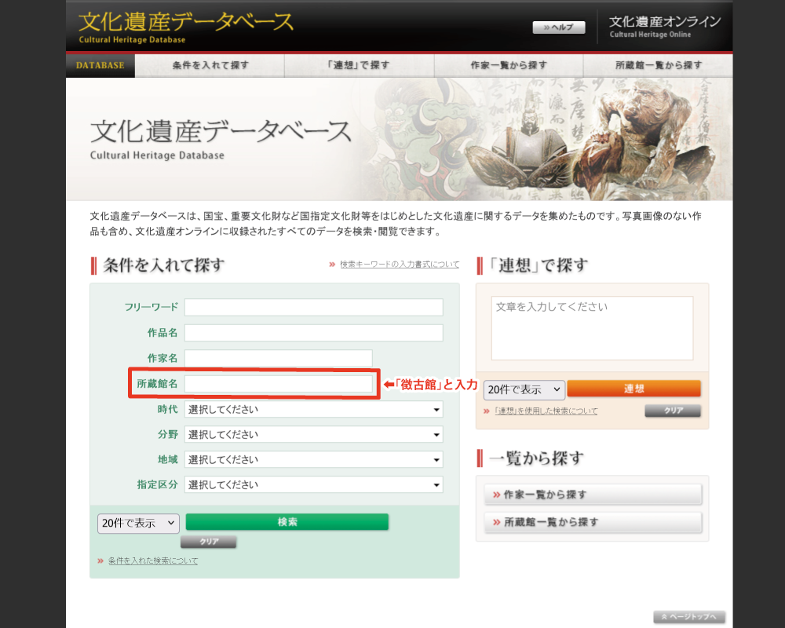Focus the 所蔵館名 text field
This screenshot has width=785, height=628.
[278, 384]
